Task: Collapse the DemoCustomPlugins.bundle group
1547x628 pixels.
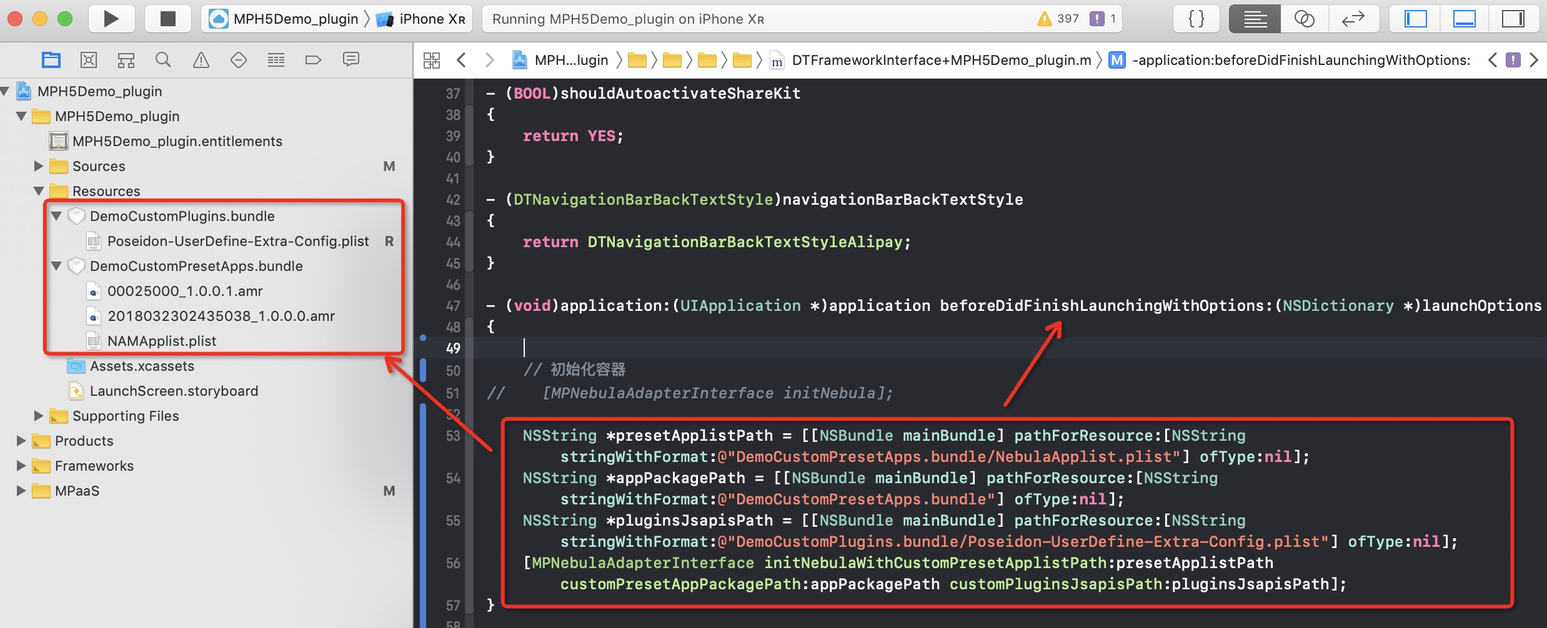Action: (x=56, y=216)
